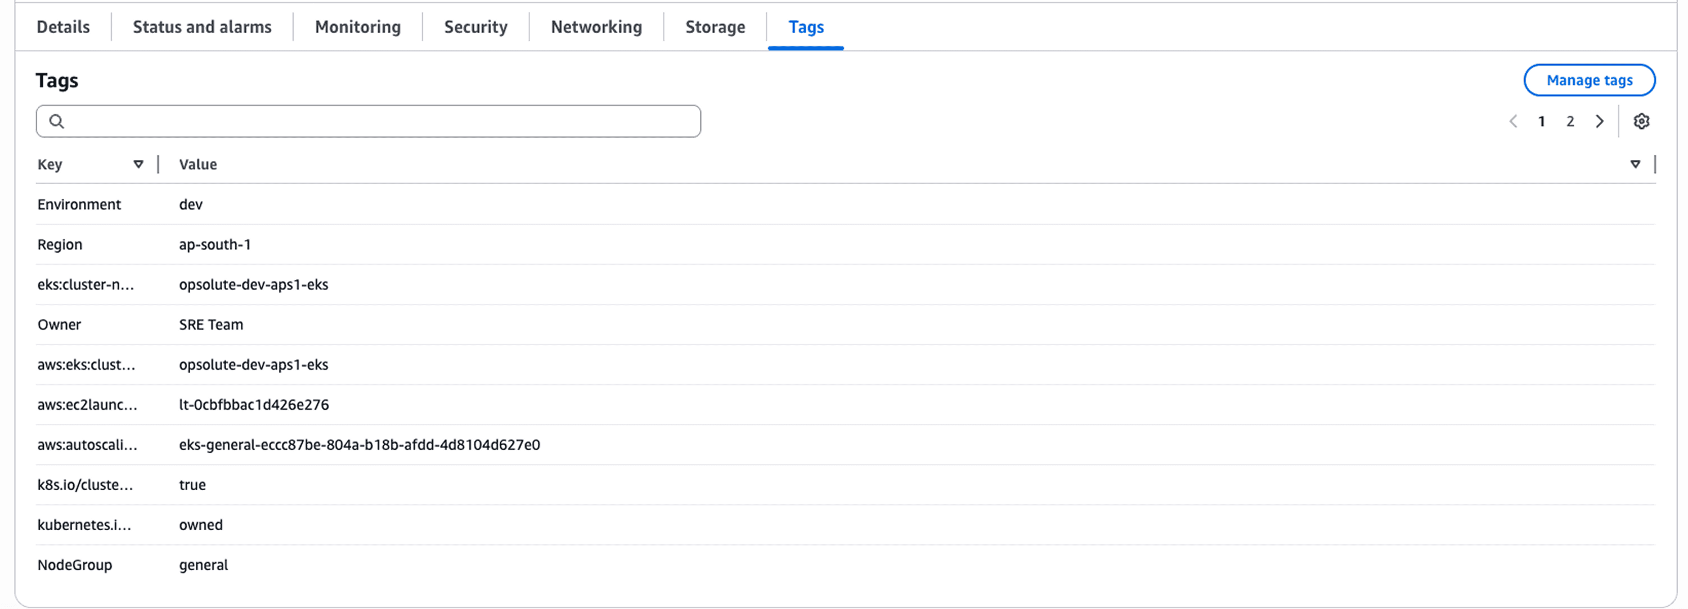The width and height of the screenshot is (1688, 609).
Task: Select the launch template lt-0cbfbbac1d426e276 value
Action: click(x=254, y=405)
